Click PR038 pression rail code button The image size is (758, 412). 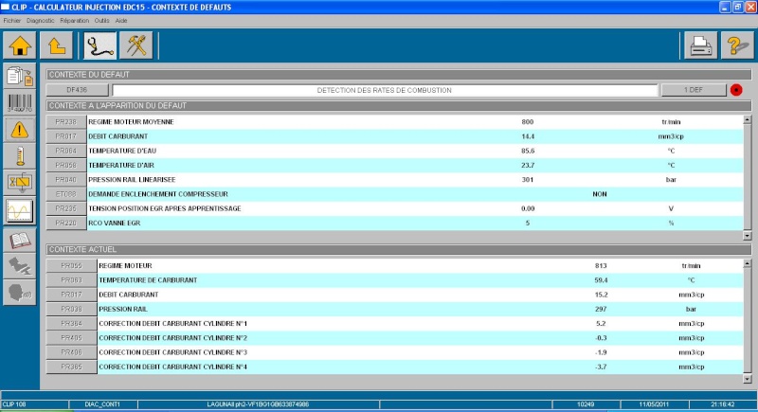72,309
